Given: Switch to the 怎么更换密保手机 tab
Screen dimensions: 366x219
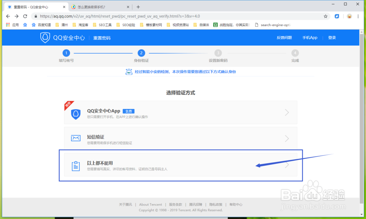Looking at the screenshot, I should pos(100,7).
